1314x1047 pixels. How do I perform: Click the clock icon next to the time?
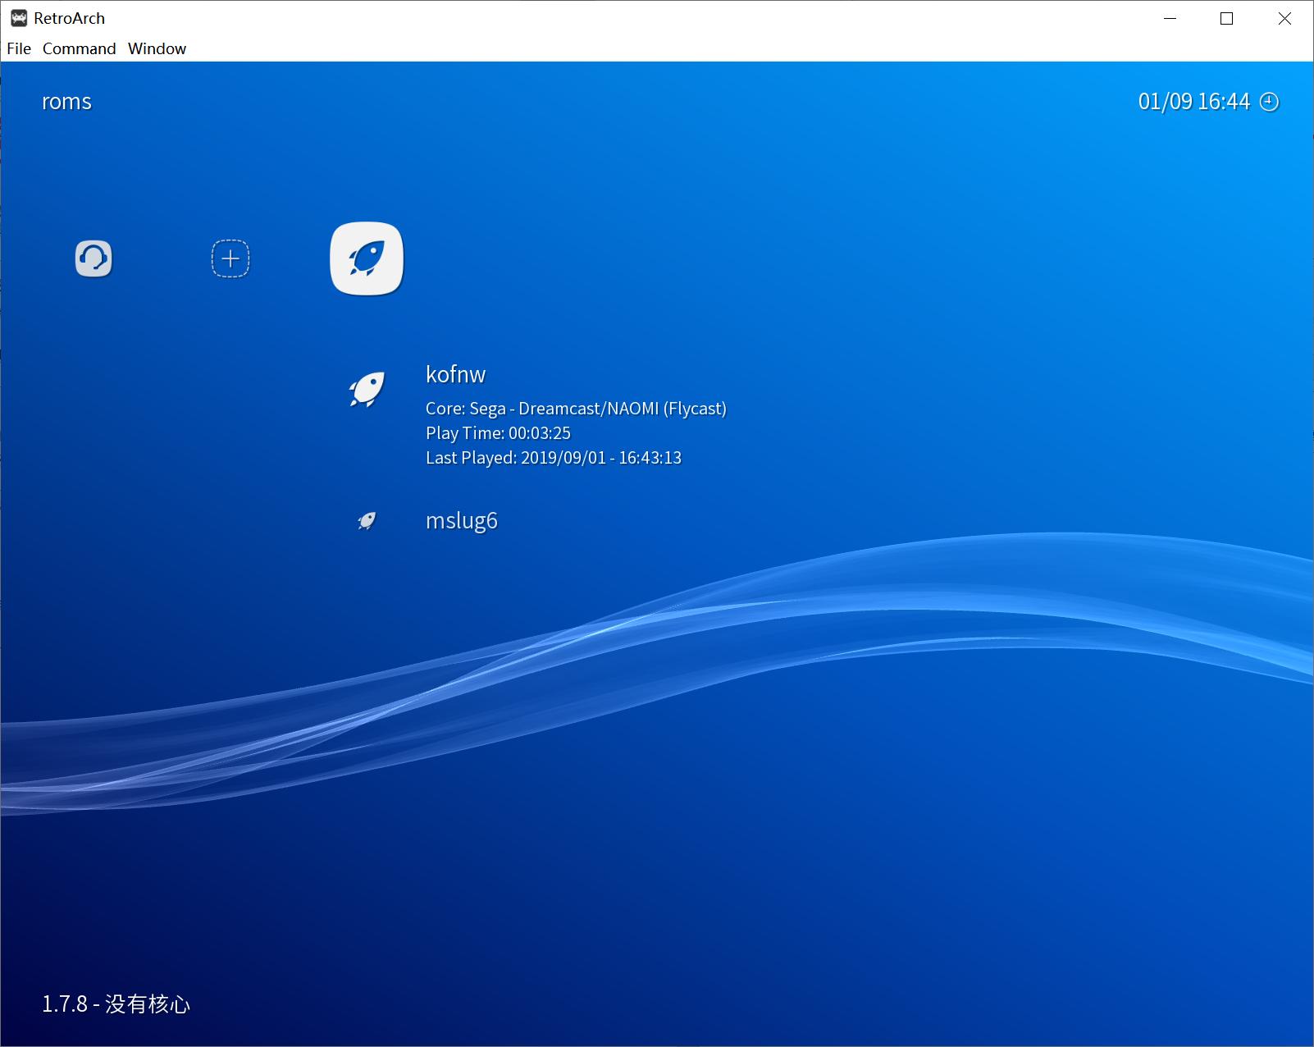(1269, 102)
